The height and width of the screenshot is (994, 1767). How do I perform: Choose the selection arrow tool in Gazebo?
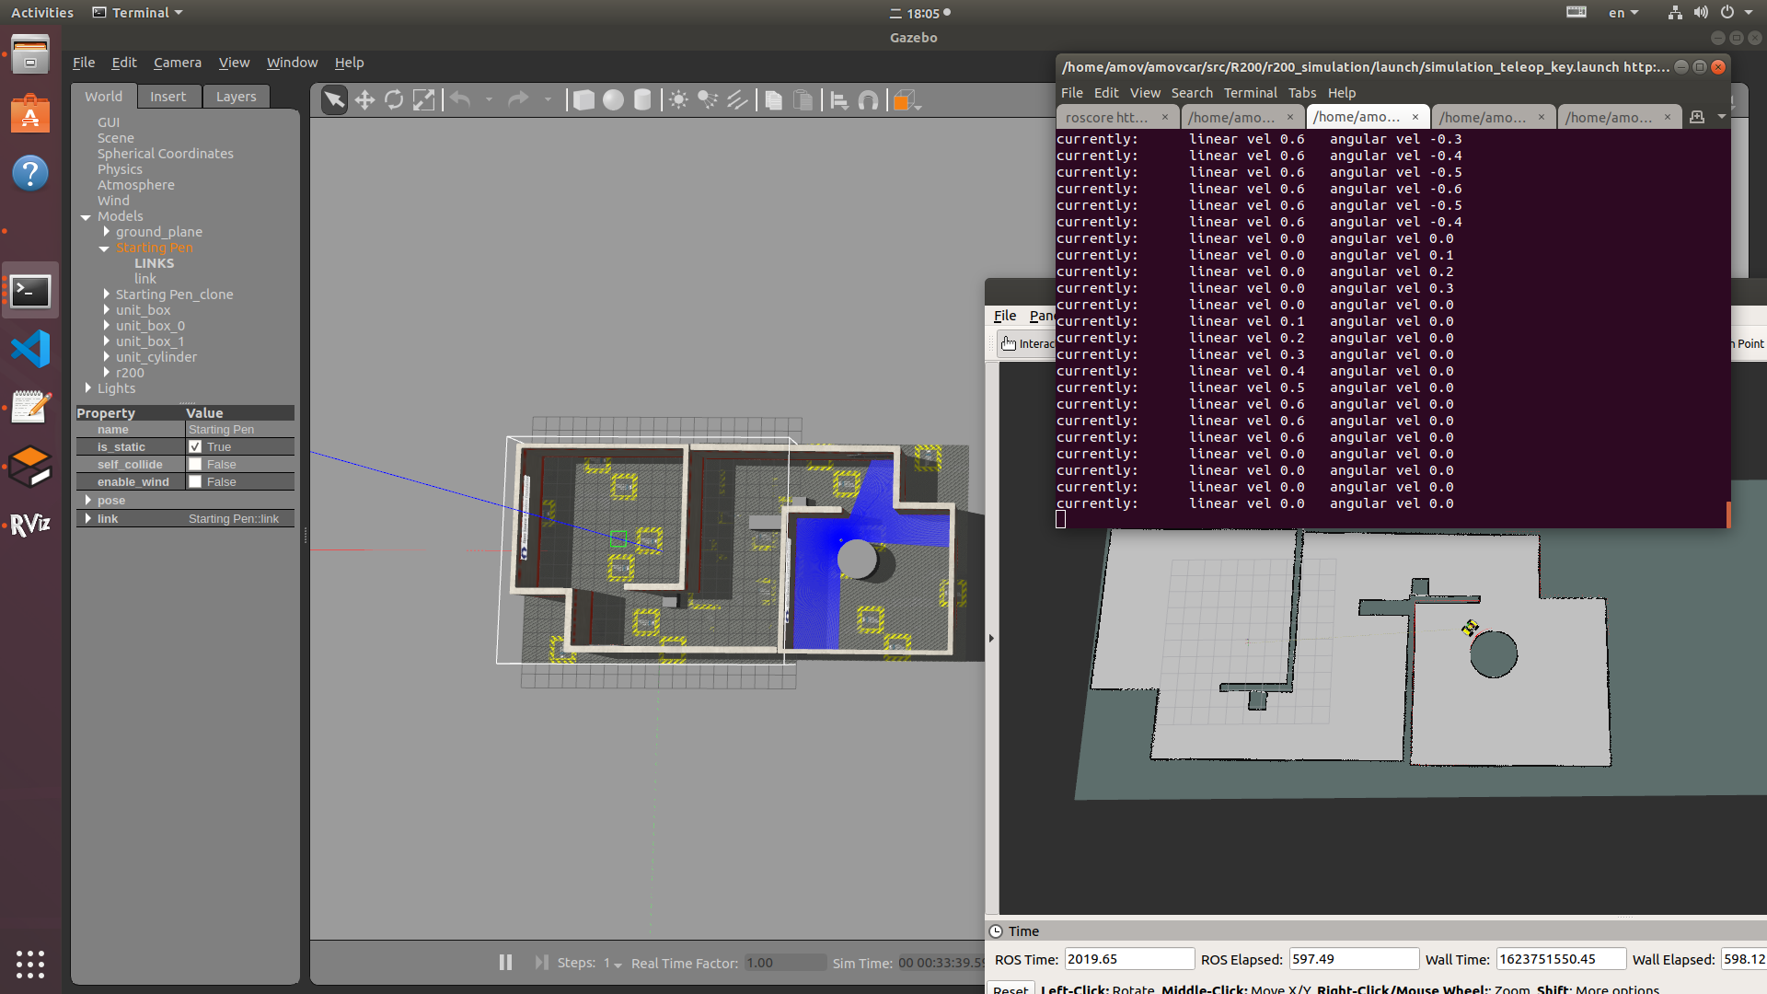point(334,99)
